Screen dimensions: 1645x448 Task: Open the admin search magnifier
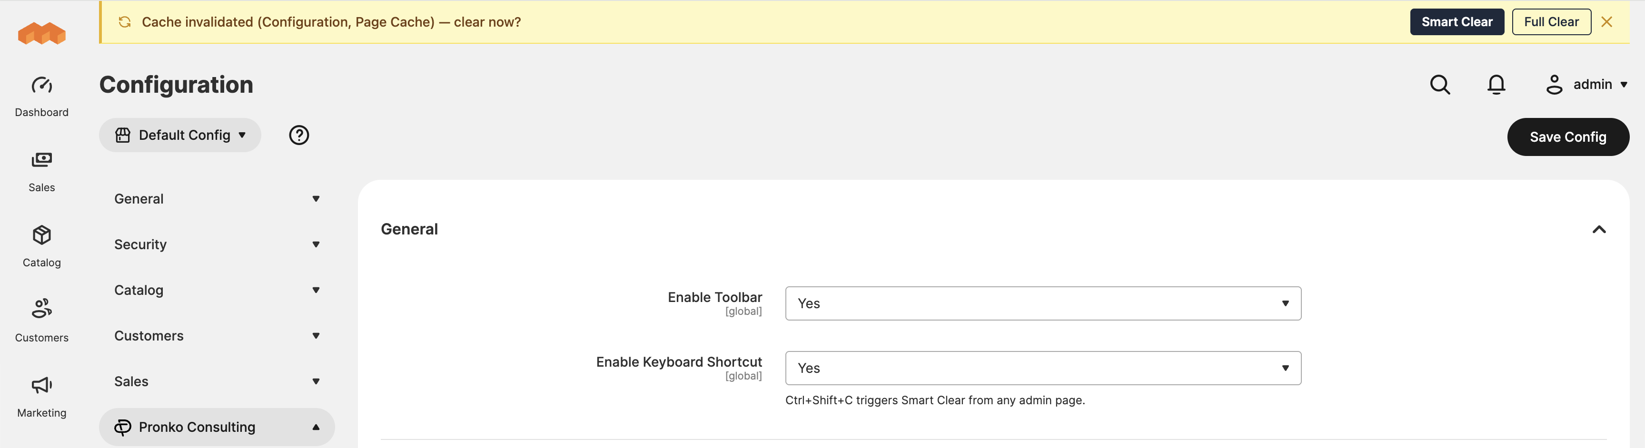point(1440,84)
